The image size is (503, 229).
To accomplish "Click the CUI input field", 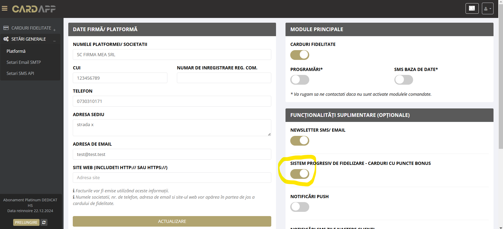I will pos(120,78).
